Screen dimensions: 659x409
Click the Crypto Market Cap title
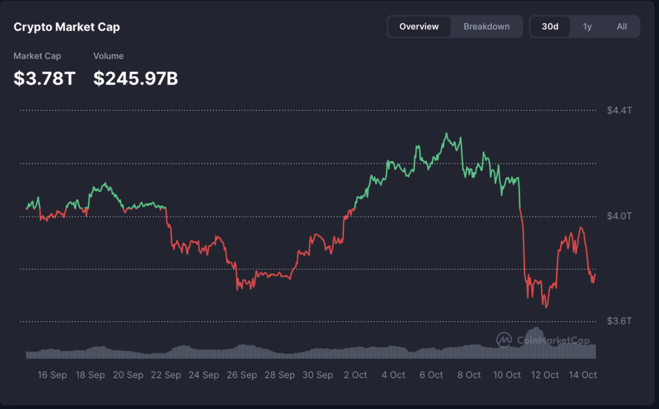point(67,27)
